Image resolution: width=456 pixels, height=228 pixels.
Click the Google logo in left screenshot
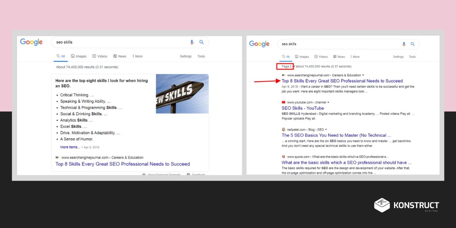(32, 42)
